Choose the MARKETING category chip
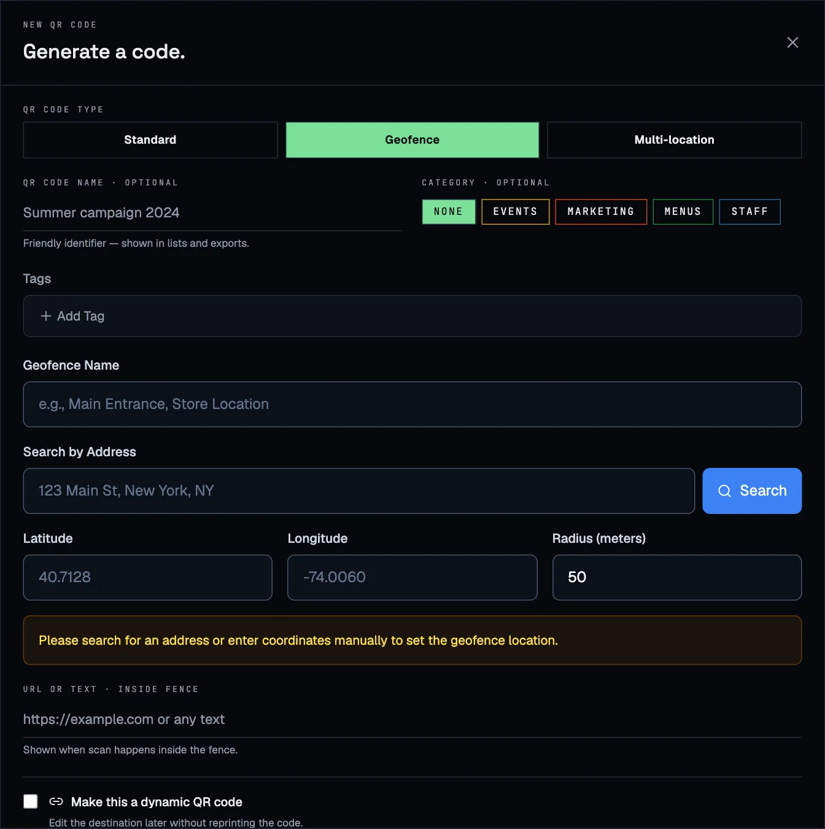The image size is (825, 829). 601,212
